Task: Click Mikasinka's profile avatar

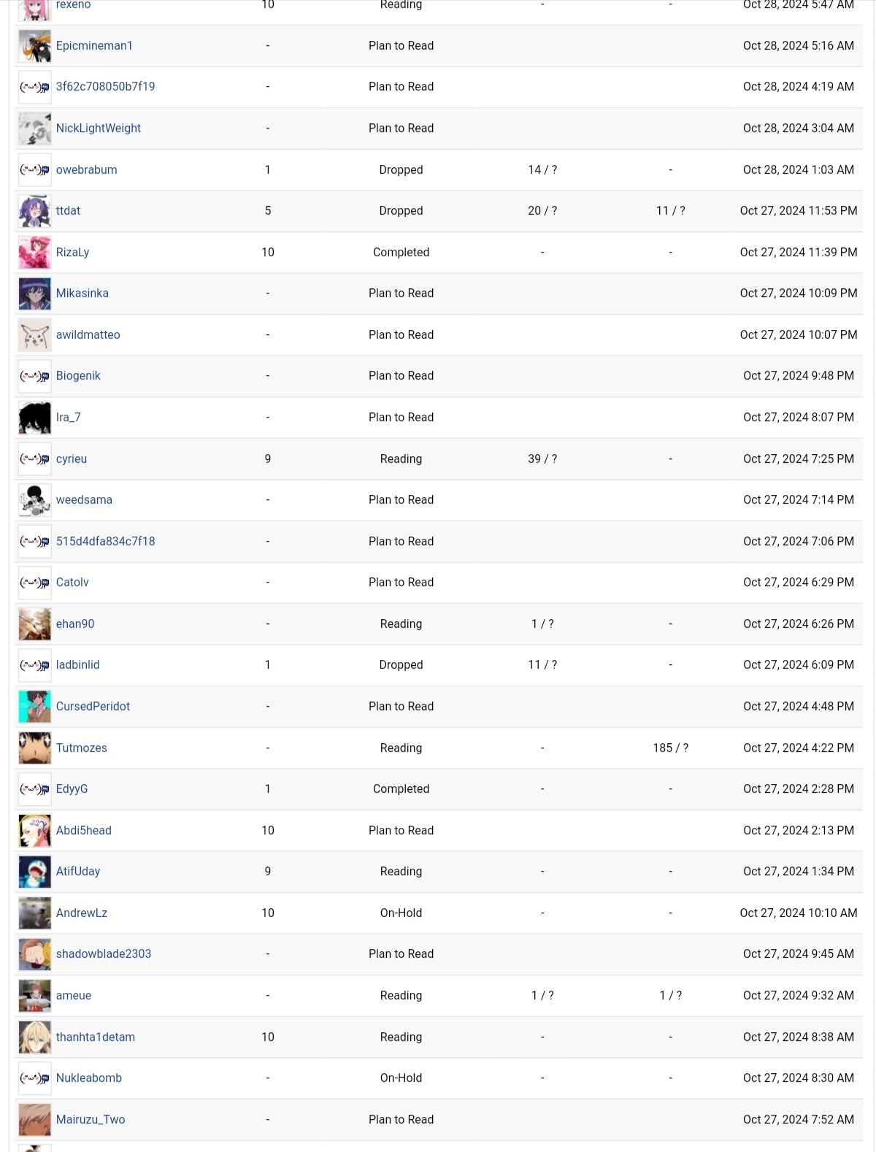Action: [x=34, y=293]
